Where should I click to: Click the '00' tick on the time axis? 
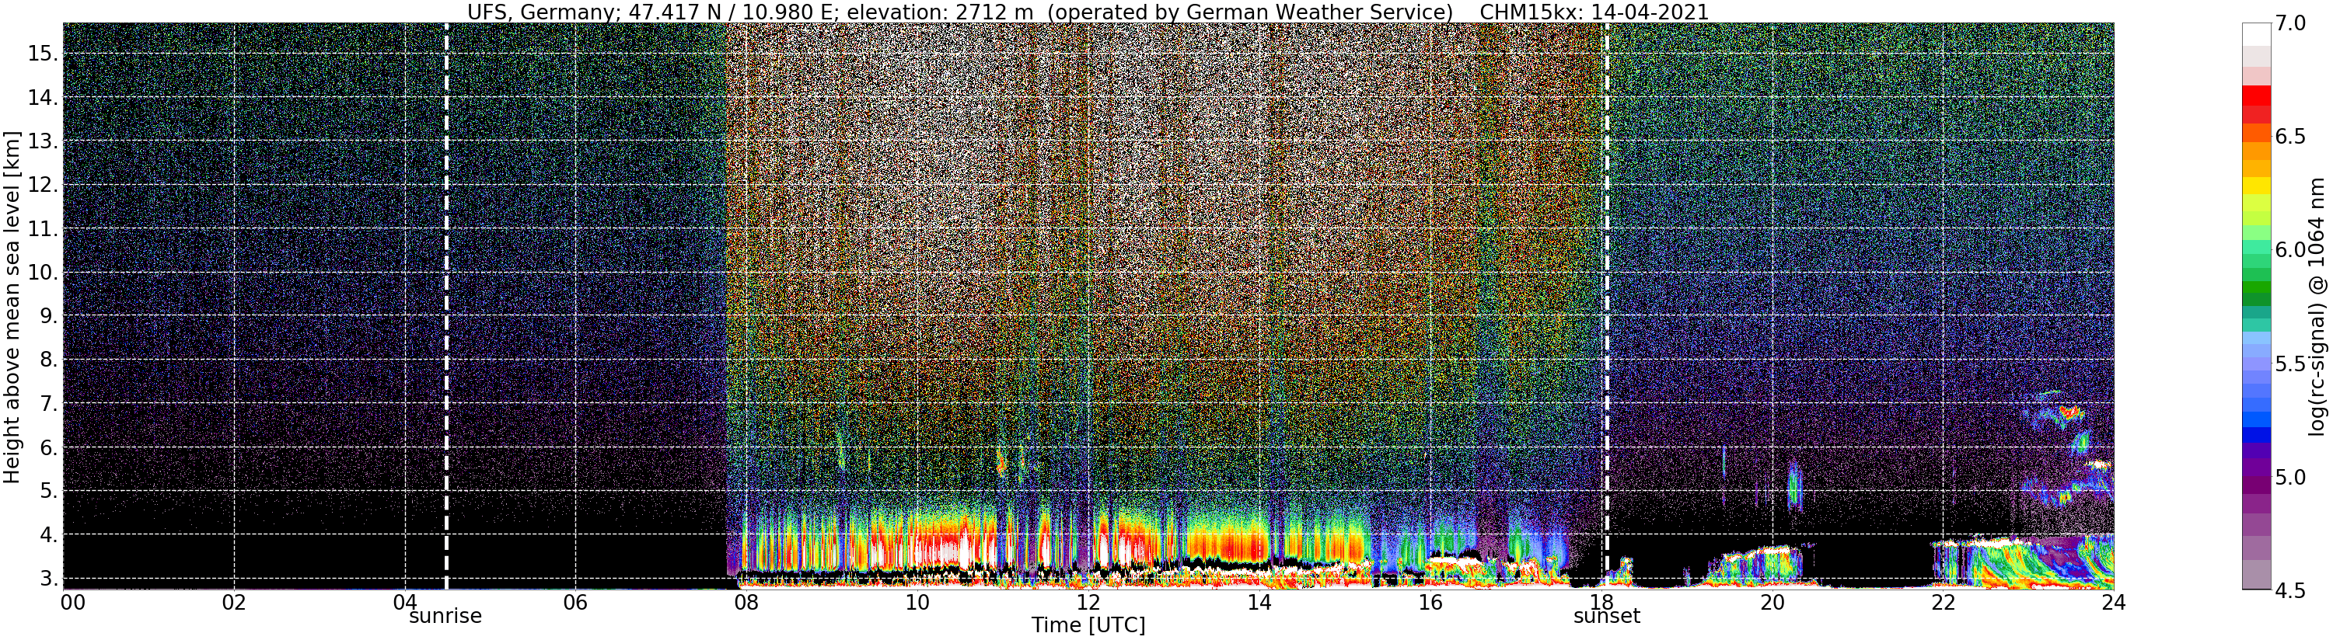pyautogui.click(x=72, y=603)
